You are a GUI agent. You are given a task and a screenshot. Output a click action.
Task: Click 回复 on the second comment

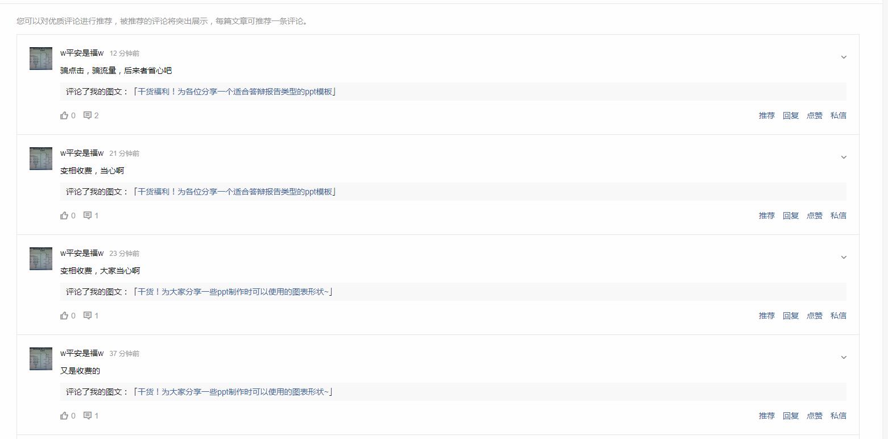click(x=790, y=215)
